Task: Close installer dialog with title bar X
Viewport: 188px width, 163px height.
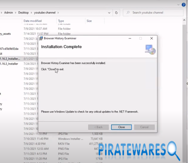Action: 152,38
